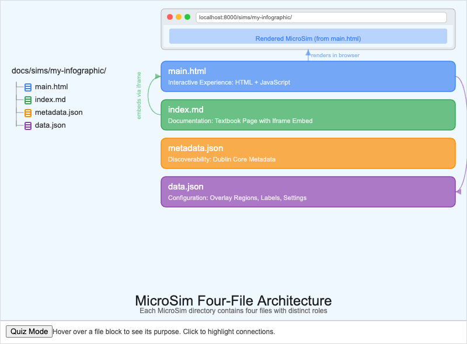
Task: Select the green index.md file icon
Action: click(27, 100)
